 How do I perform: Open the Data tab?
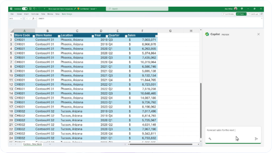click(x=43, y=14)
